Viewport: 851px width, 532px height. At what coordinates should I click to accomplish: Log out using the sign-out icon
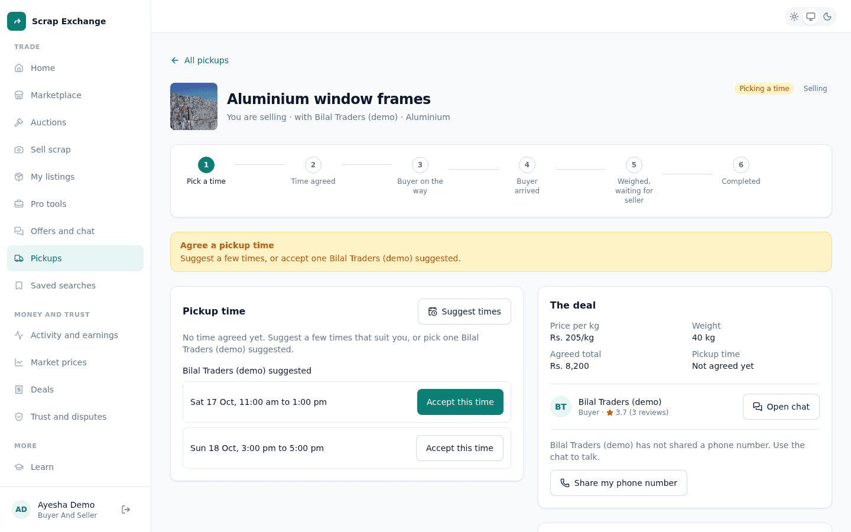[x=126, y=510]
